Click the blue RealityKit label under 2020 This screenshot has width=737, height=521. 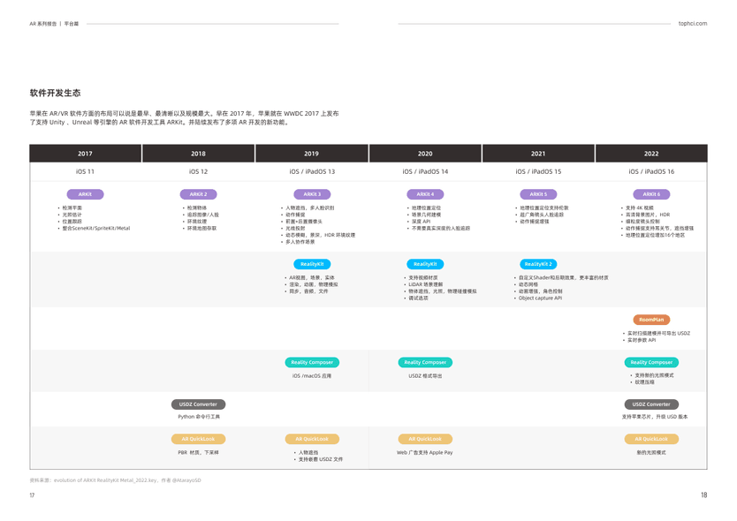pos(425,264)
